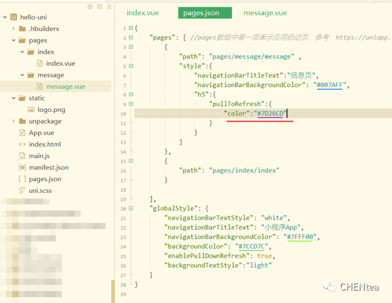The height and width of the screenshot is (303, 392).
Task: Switch to the message.vue tab
Action: 265,13
